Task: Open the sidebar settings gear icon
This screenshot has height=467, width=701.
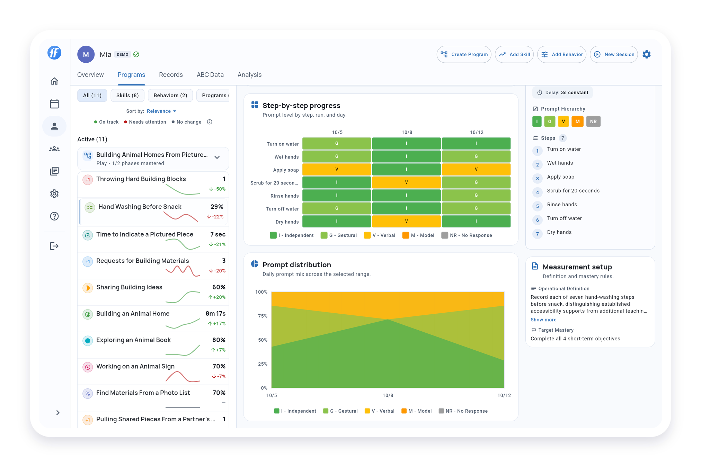Action: tap(54, 194)
